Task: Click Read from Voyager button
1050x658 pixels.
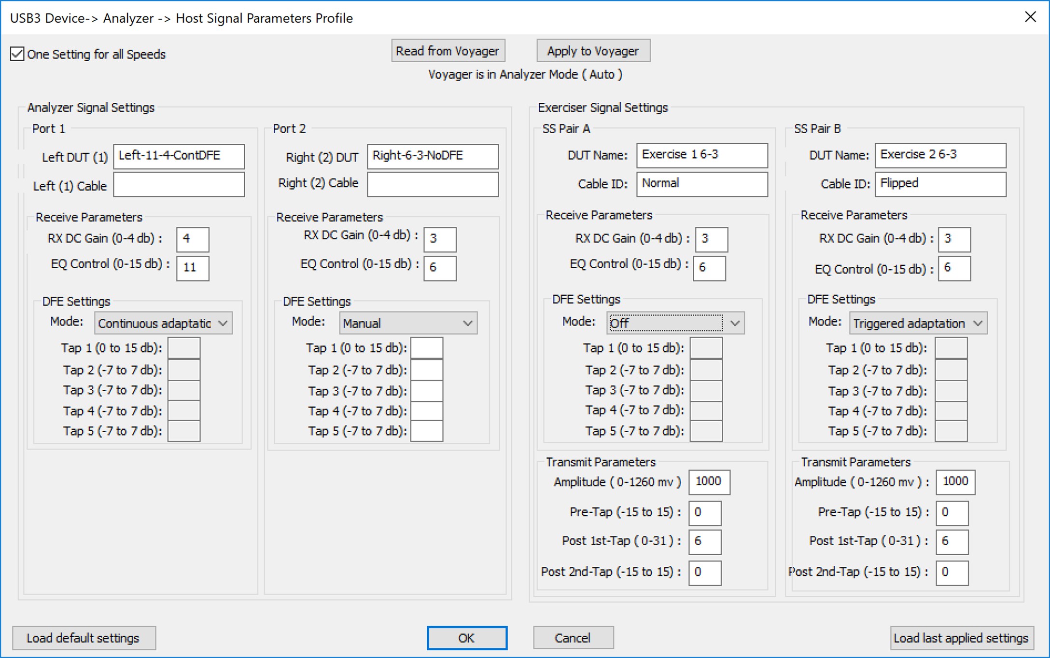Action: click(x=448, y=51)
